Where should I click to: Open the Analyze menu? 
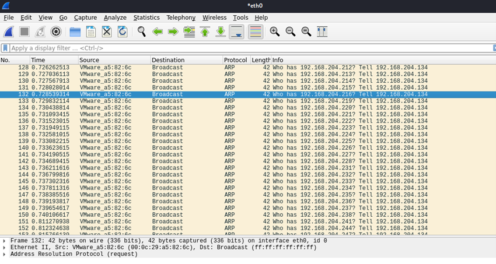pyautogui.click(x=115, y=17)
